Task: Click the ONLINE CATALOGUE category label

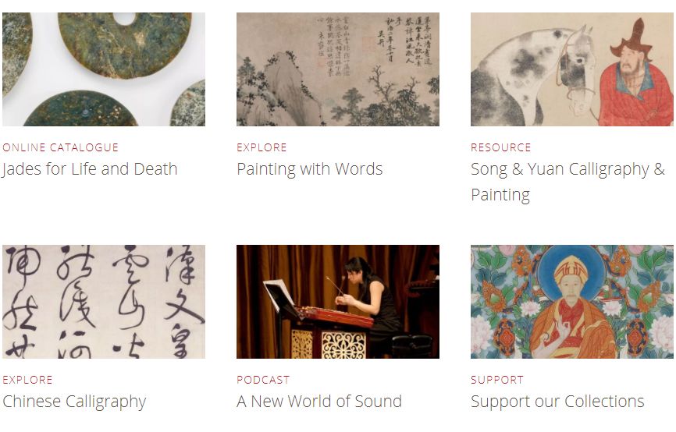Action: point(60,147)
